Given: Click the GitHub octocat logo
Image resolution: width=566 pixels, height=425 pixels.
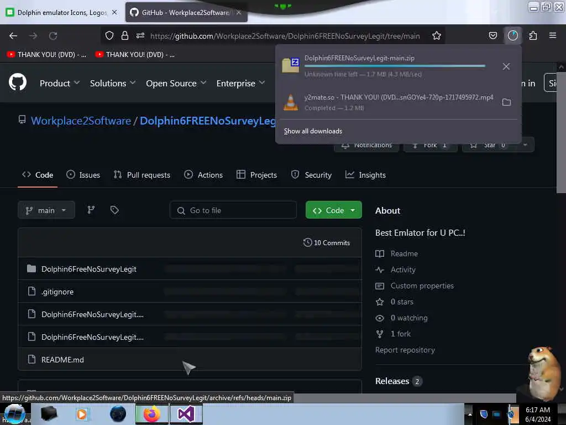Looking at the screenshot, I should [x=18, y=82].
